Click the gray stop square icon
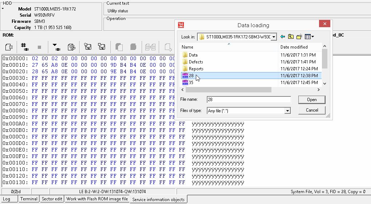 click(x=39, y=47)
